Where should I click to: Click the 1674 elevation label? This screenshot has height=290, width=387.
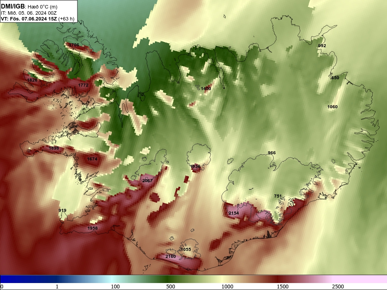point(92,159)
